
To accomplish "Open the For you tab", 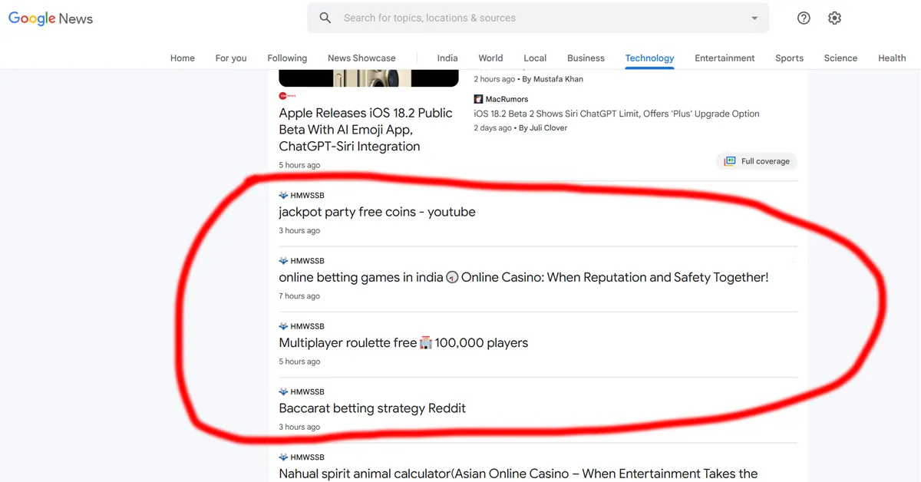I will [x=231, y=58].
